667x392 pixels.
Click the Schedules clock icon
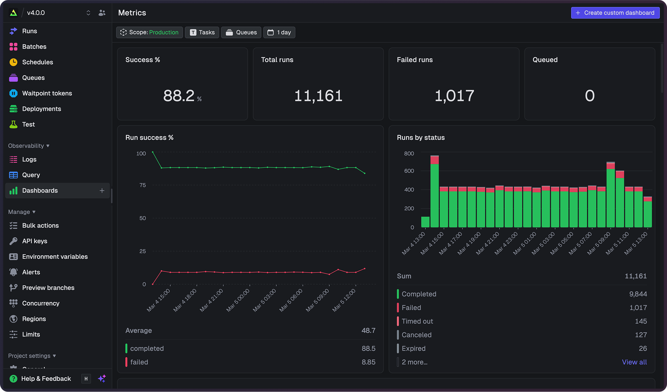point(13,62)
